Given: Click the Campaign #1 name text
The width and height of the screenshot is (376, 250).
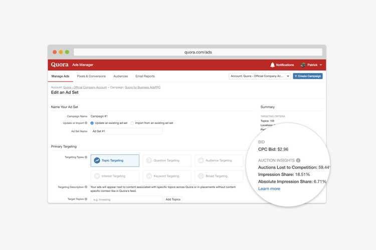Looking at the screenshot, I should 99,116.
